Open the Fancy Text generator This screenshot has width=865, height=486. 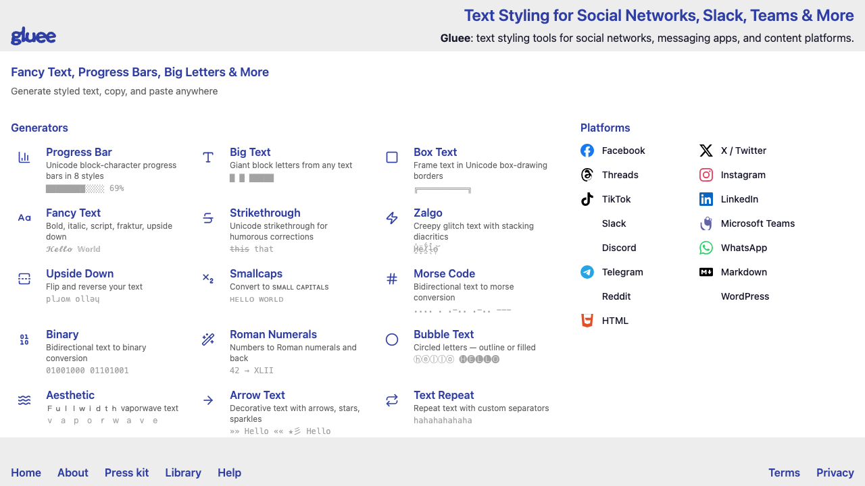[73, 213]
